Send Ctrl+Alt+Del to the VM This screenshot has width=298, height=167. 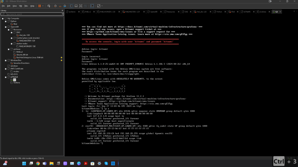pyautogui.click(x=49, y=6)
